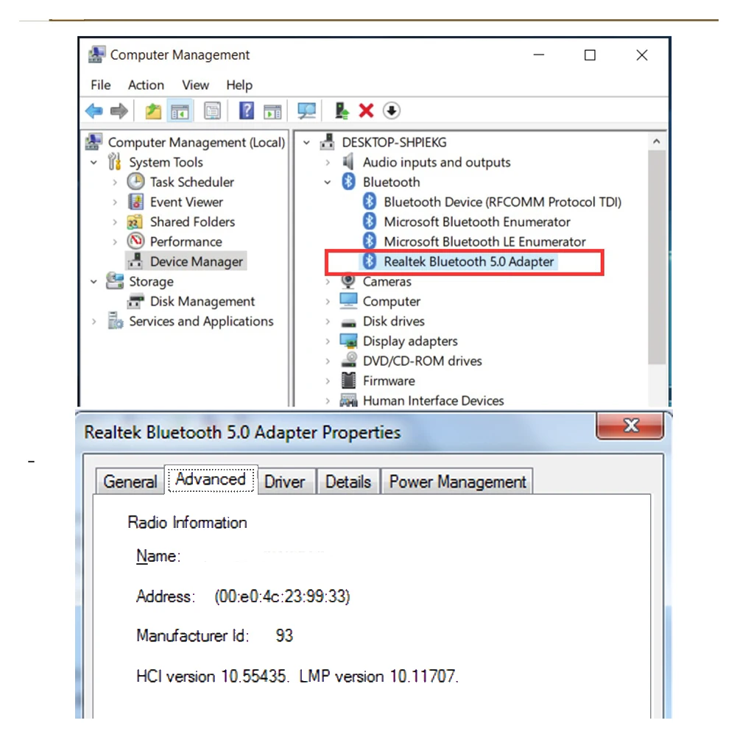Click the Task Scheduler clock icon
The width and height of the screenshot is (737, 737).
click(x=135, y=181)
